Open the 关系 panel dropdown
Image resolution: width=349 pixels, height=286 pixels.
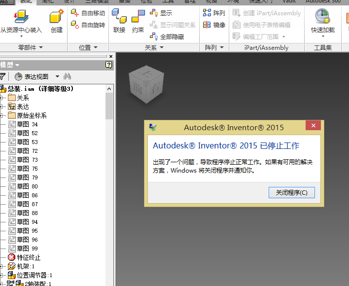point(162,47)
